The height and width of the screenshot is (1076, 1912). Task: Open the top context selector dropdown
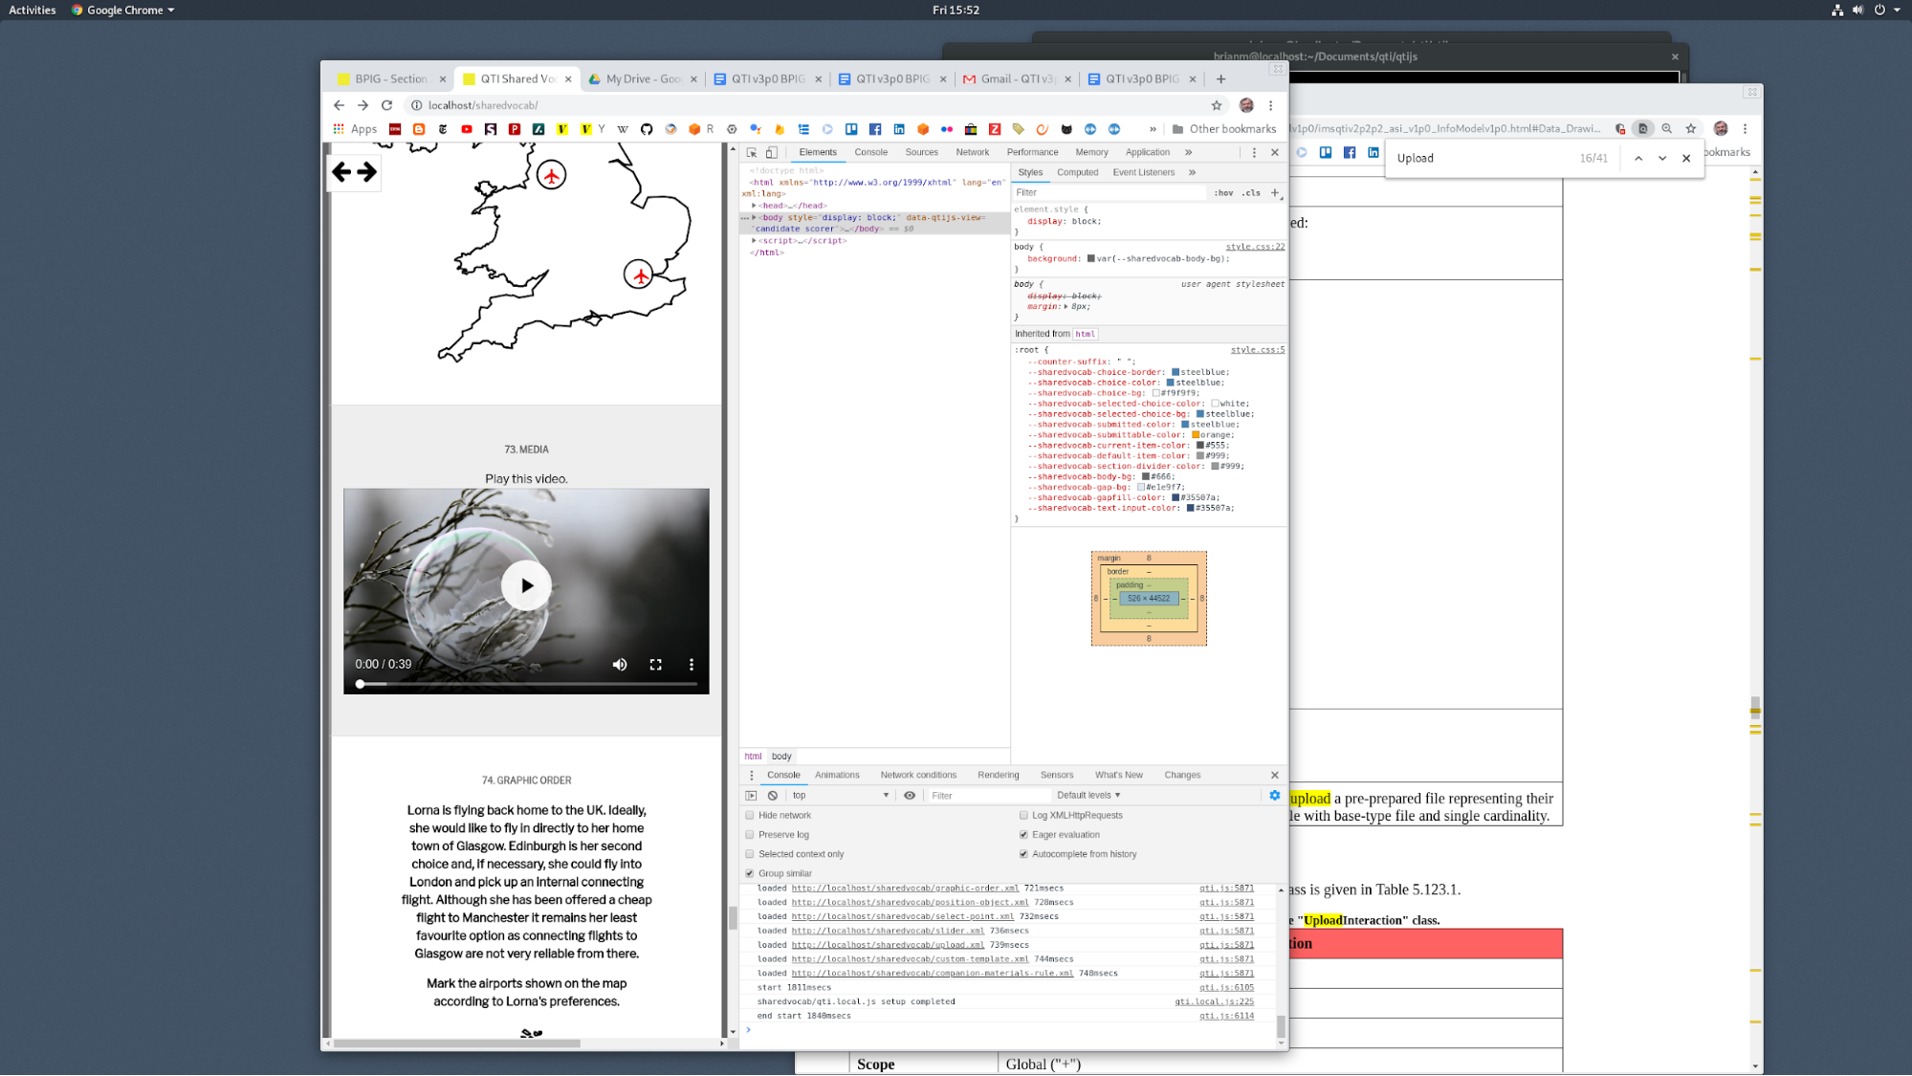pos(840,796)
